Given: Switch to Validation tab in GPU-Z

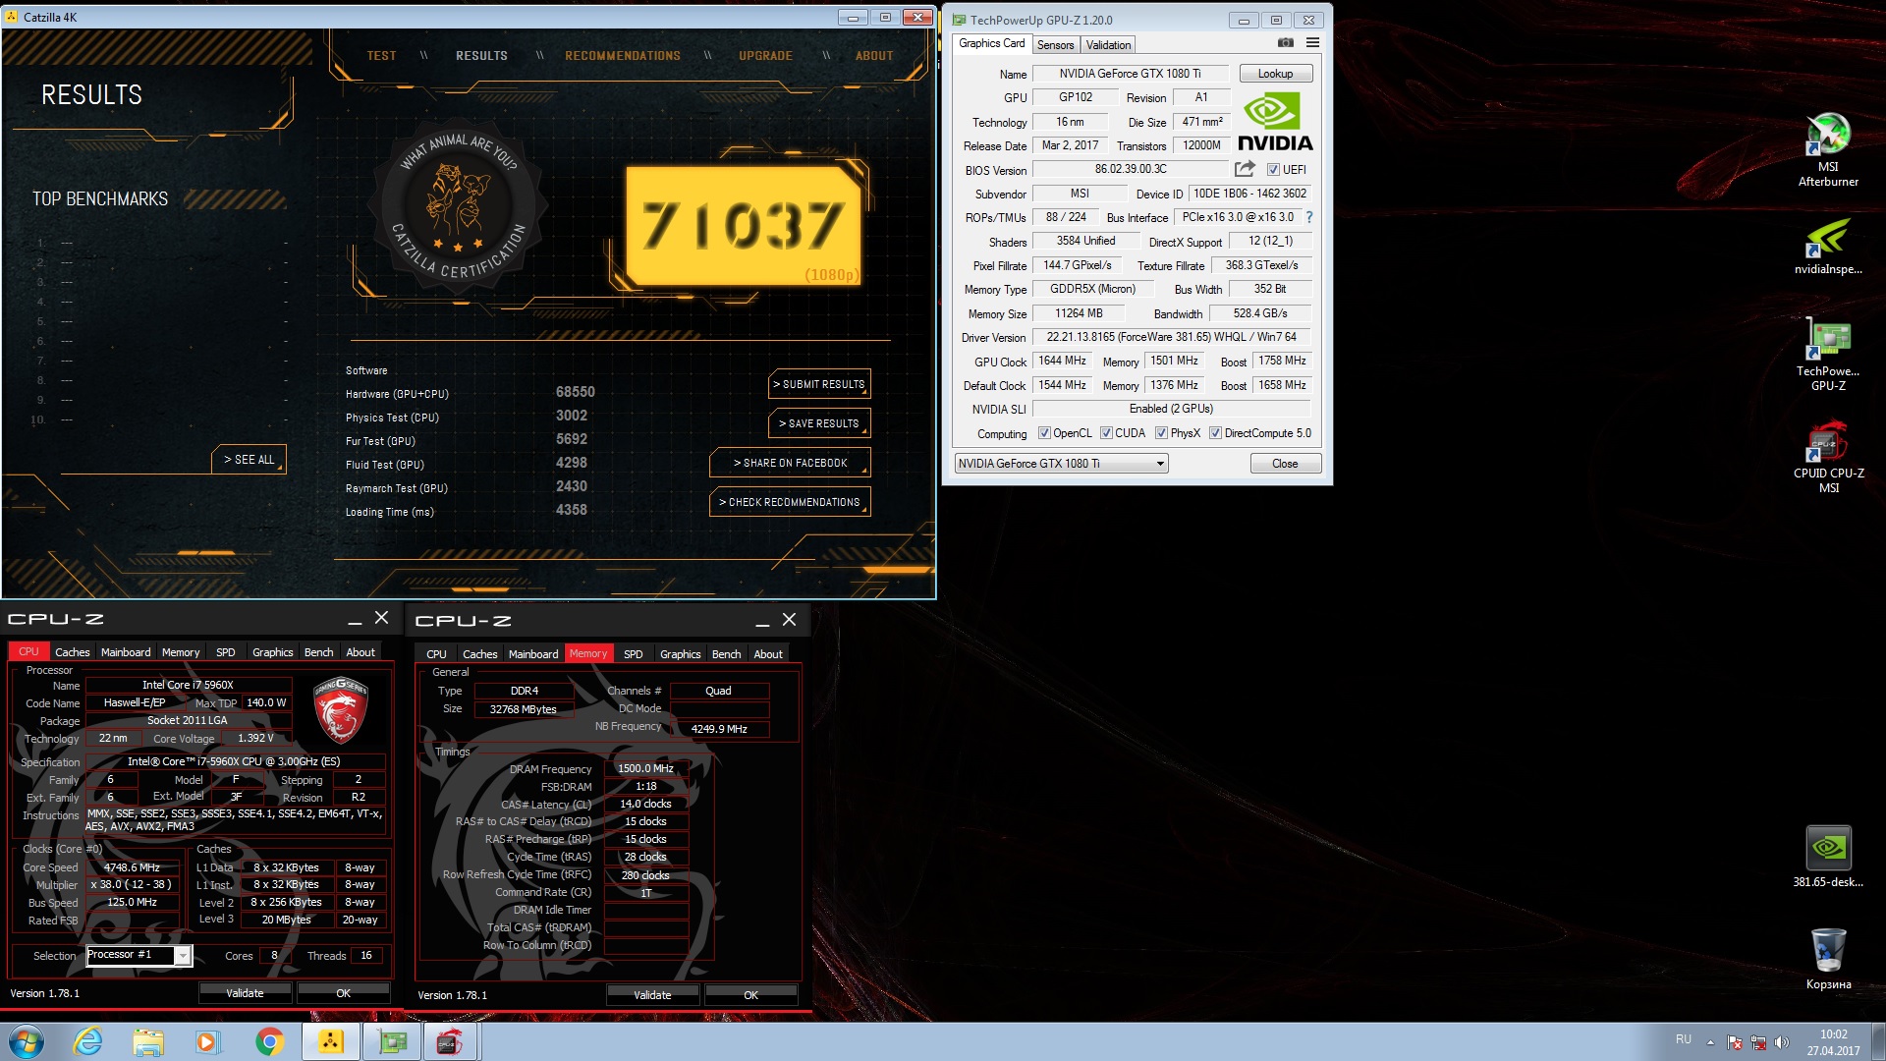Looking at the screenshot, I should coord(1108,45).
